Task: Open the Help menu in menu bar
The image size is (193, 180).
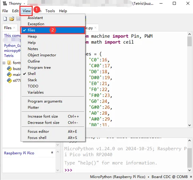Action: click(63, 11)
